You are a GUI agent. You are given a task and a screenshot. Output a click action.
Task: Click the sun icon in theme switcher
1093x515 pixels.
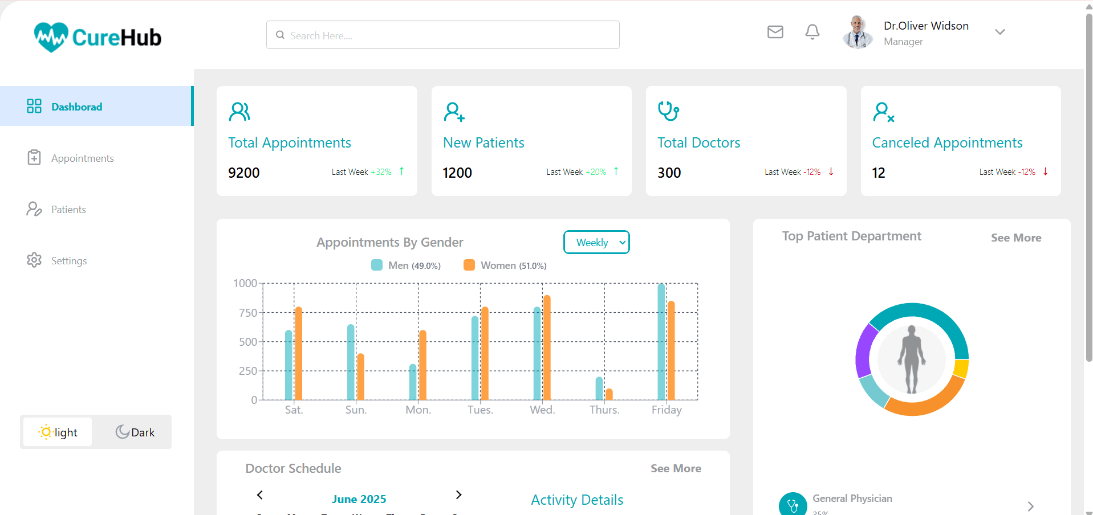click(x=46, y=432)
